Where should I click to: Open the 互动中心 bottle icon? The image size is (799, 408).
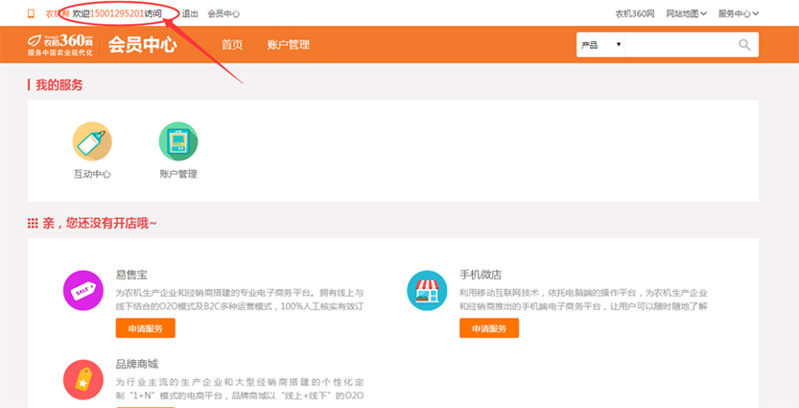point(92,142)
